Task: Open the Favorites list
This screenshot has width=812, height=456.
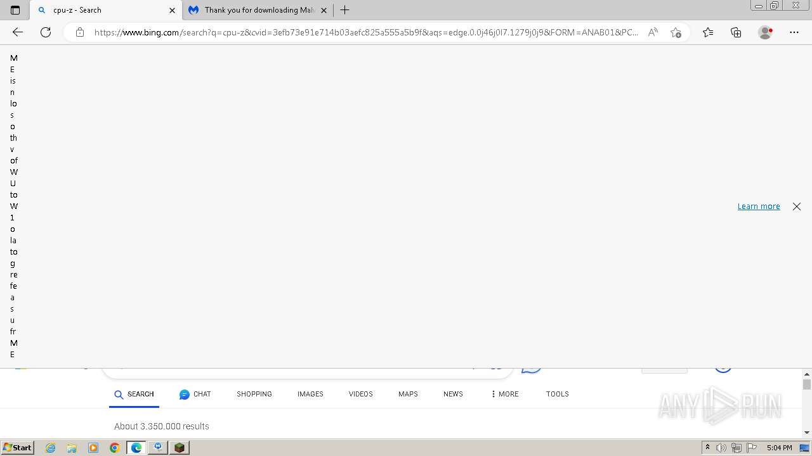Action: tap(708, 32)
